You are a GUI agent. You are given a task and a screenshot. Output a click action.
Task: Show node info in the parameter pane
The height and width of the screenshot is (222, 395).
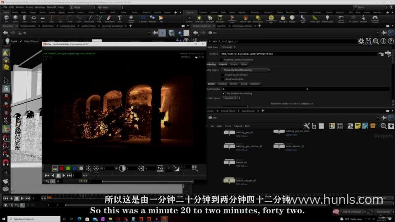pos(383,41)
